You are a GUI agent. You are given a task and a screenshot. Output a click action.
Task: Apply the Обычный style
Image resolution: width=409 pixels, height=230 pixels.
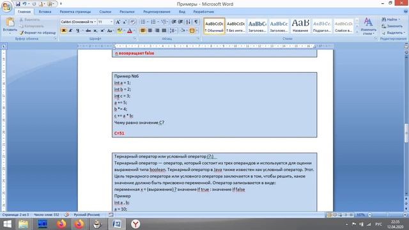point(214,26)
